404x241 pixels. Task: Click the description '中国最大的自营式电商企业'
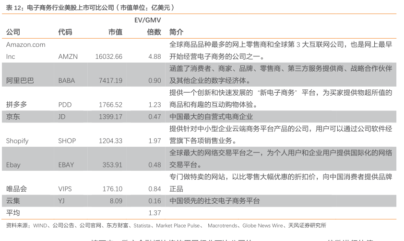pyautogui.click(x=211, y=117)
